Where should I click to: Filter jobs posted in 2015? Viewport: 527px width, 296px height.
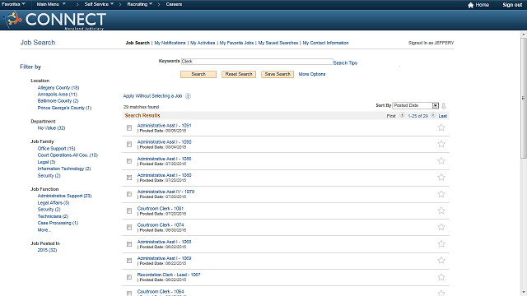(47, 250)
